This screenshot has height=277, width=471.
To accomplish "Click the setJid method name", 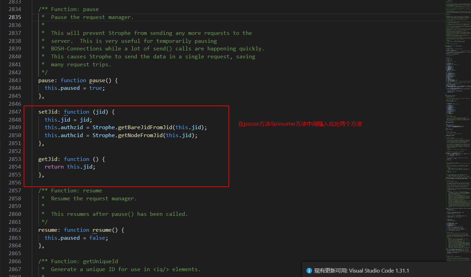I will 48,112.
